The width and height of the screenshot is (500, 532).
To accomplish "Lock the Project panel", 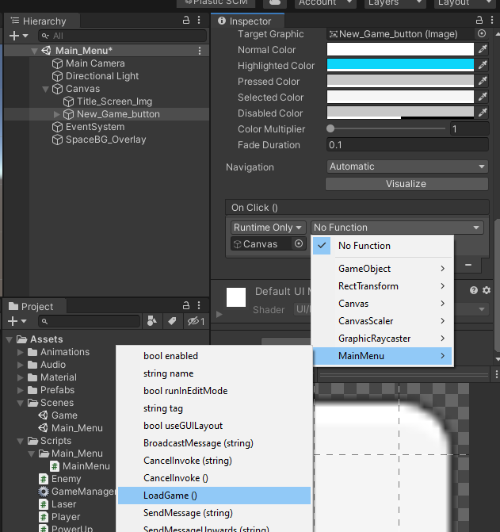I will pyautogui.click(x=186, y=305).
